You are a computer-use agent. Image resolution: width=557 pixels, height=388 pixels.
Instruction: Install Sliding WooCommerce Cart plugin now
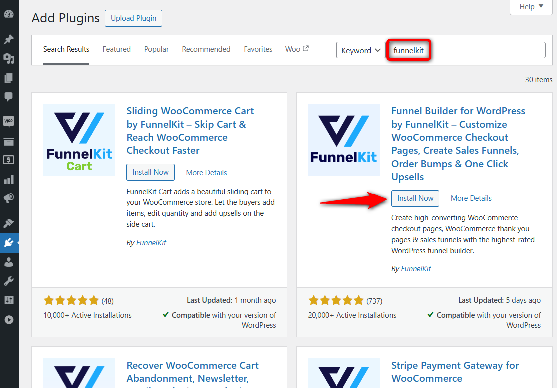pos(150,172)
